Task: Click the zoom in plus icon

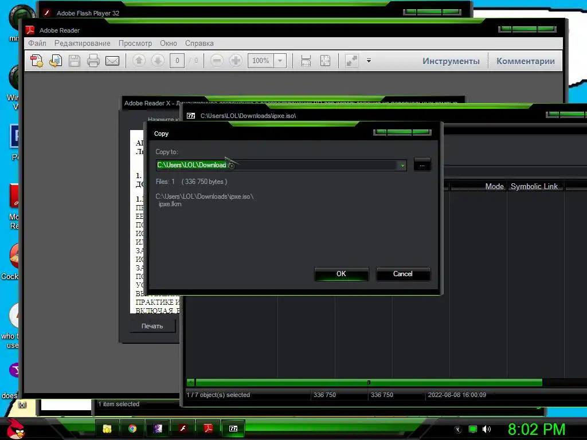Action: pos(236,60)
